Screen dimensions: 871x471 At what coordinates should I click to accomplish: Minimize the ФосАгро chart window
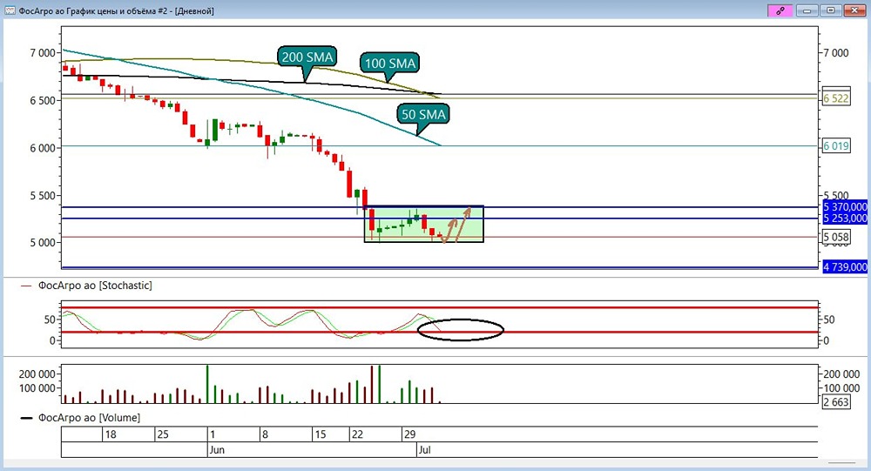(x=807, y=10)
